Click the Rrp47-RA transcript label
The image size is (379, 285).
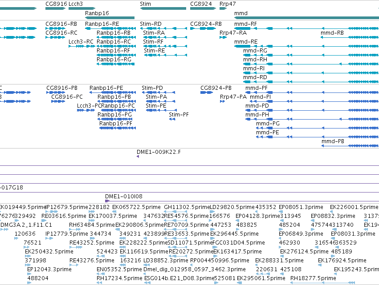[x=233, y=33]
